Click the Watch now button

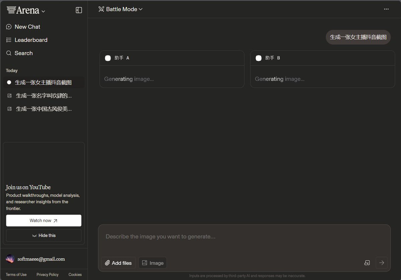(x=44, y=220)
